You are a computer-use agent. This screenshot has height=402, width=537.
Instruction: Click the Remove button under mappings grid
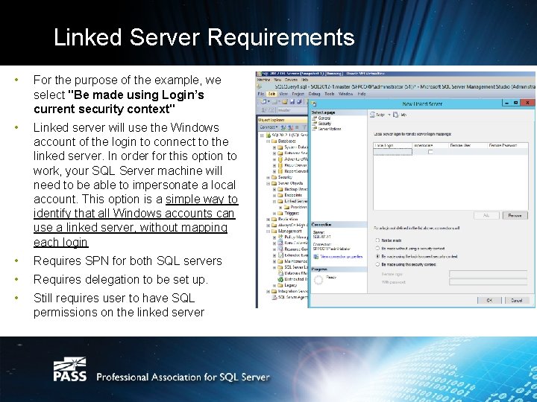click(515, 215)
